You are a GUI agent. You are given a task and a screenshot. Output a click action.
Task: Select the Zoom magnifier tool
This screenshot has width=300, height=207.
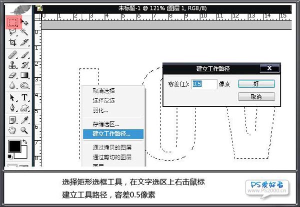pyautogui.click(x=24, y=130)
